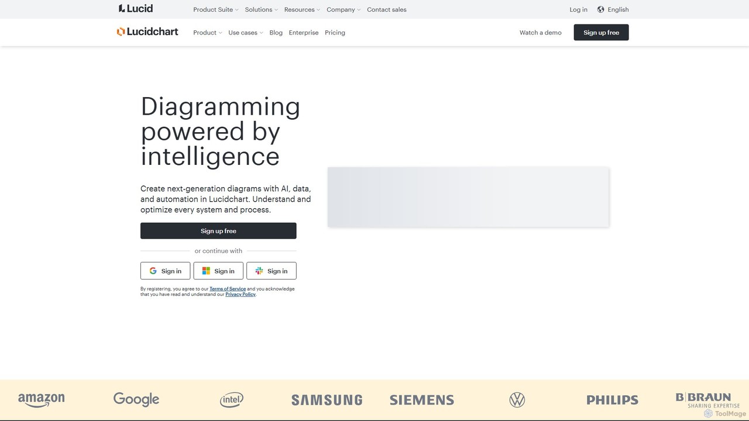Open the Product menu in Lucidchart bar
This screenshot has height=421, width=749.
tap(208, 33)
